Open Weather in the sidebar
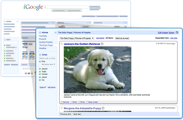Image resolution: width=183 pixels, height=120 pixels. [x=43, y=48]
